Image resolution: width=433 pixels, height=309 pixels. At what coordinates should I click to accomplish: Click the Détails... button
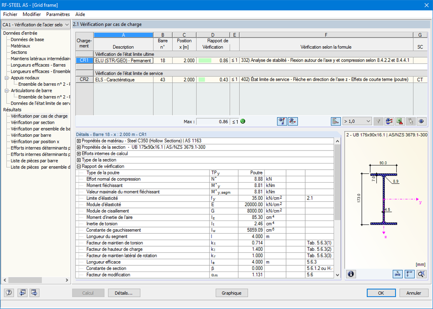(x=124, y=293)
